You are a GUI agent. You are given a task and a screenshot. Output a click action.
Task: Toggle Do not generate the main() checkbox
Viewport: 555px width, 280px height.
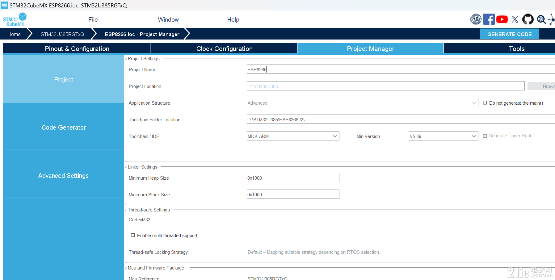coord(485,103)
